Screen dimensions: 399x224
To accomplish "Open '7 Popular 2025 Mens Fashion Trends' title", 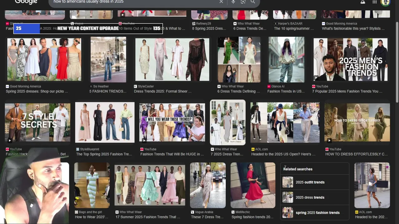I will click(x=347, y=91).
